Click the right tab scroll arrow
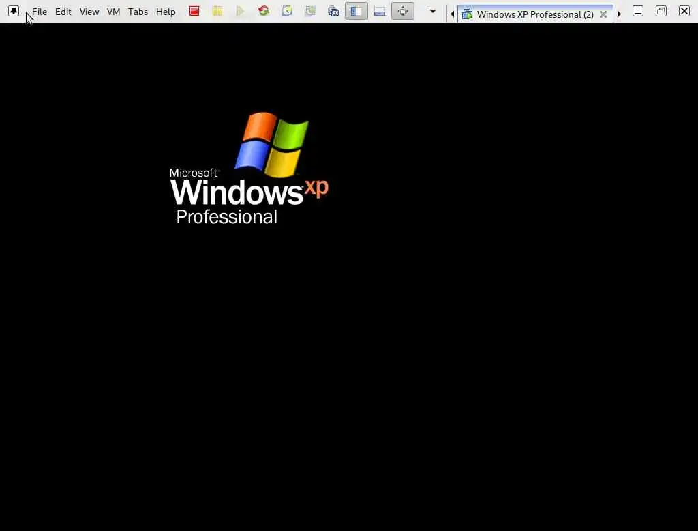This screenshot has width=698, height=531. pyautogui.click(x=619, y=14)
